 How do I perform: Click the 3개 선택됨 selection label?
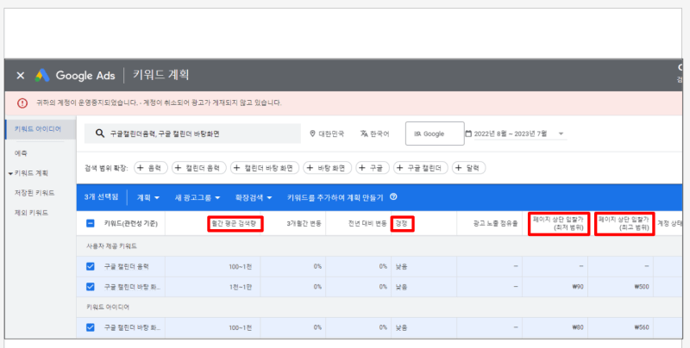tap(101, 197)
